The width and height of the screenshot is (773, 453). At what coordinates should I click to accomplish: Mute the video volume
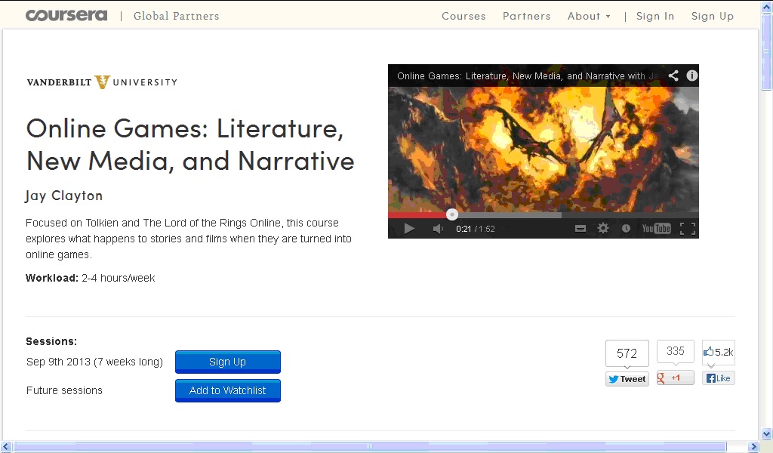[438, 229]
